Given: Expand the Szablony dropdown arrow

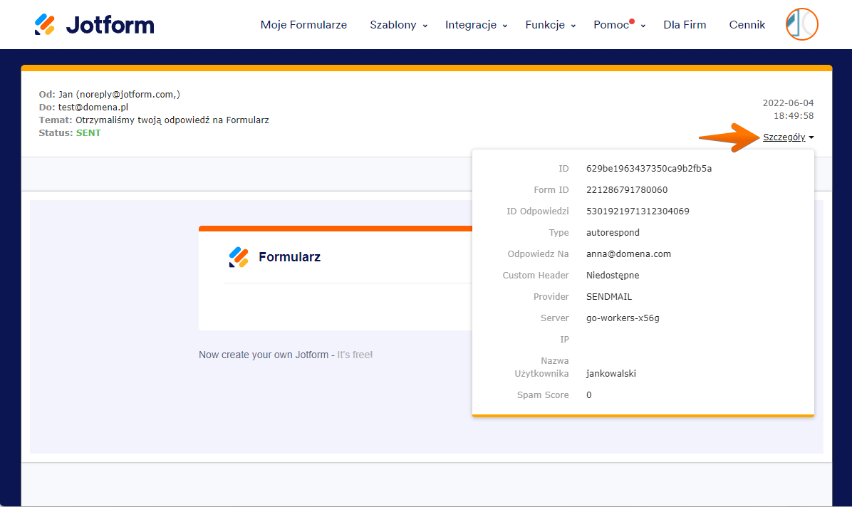Looking at the screenshot, I should tap(425, 26).
